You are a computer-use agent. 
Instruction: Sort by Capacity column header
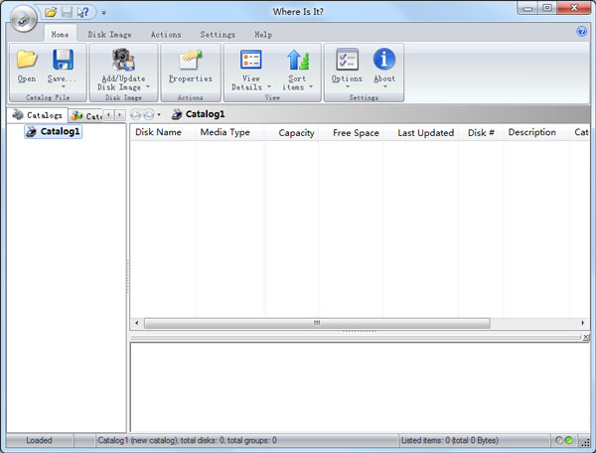291,133
